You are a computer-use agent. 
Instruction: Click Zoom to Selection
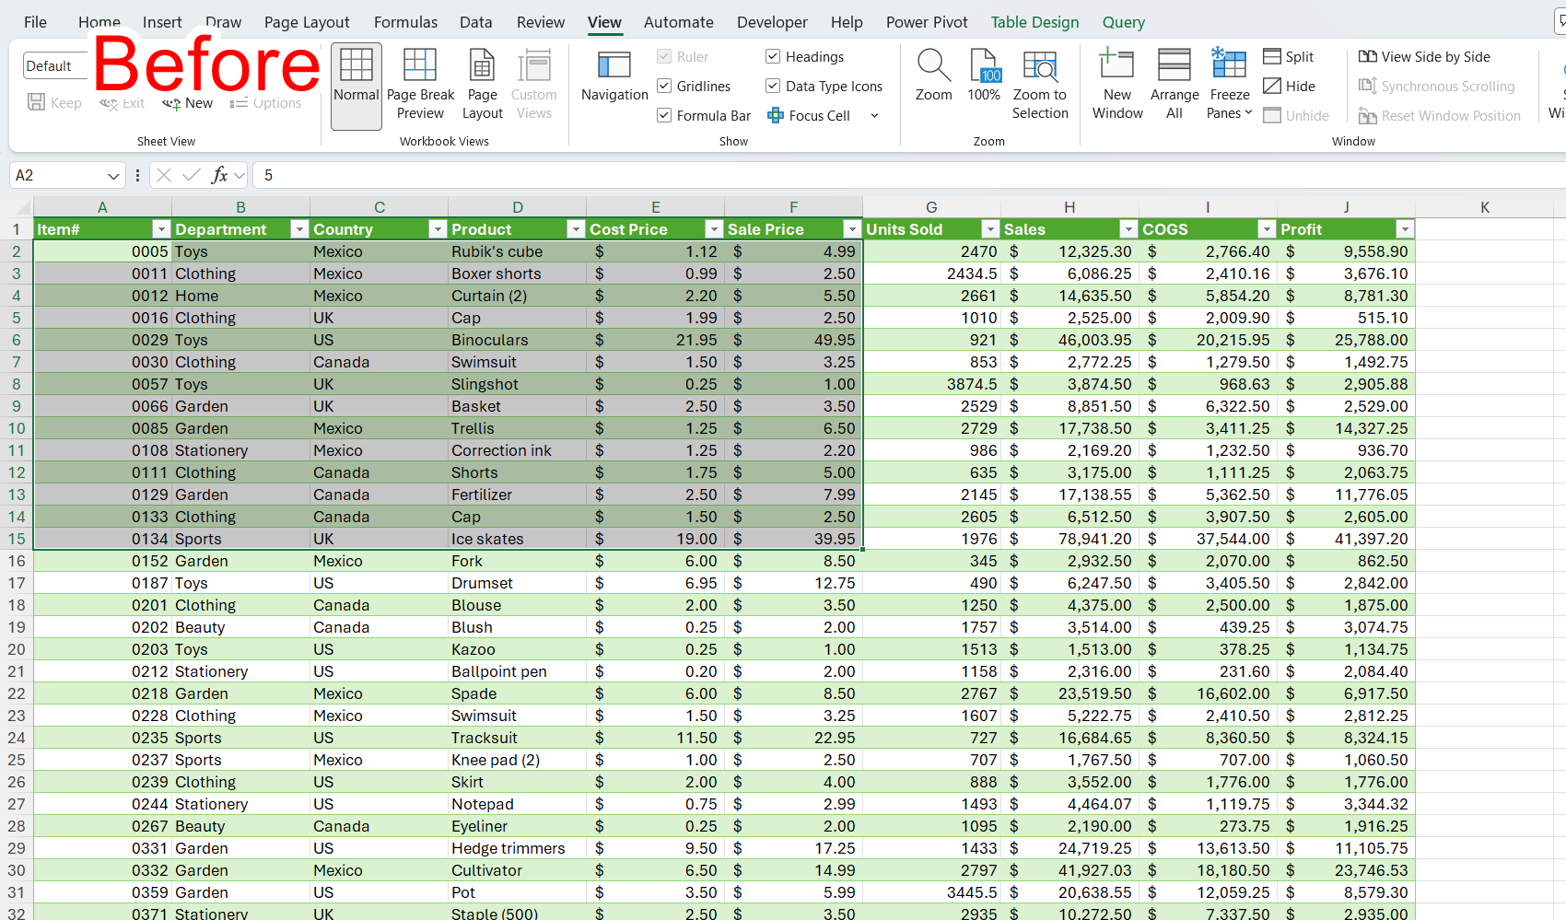1040,86
